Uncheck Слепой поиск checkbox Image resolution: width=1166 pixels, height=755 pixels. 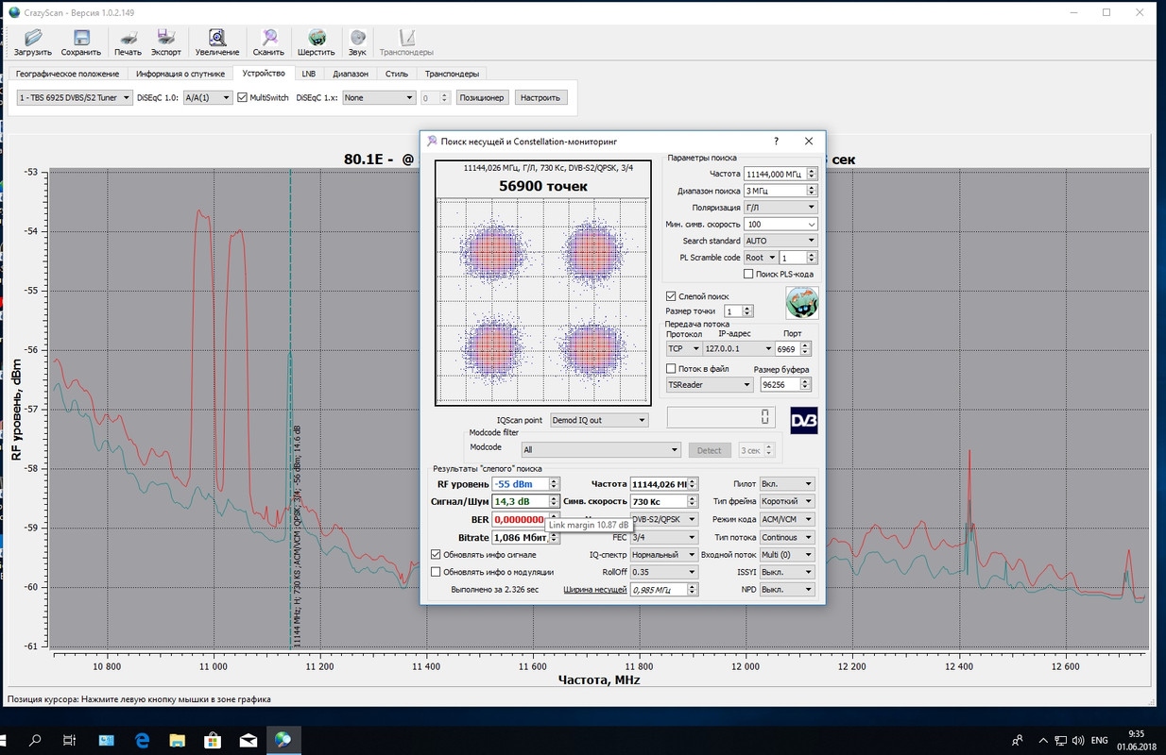672,296
